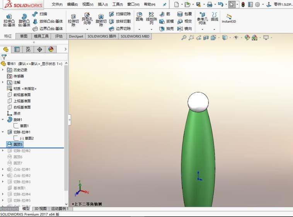Choose the Shell (抽壳) tool
Image resolution: width=293 pixels, height=217 pixels.
tap(167, 29)
